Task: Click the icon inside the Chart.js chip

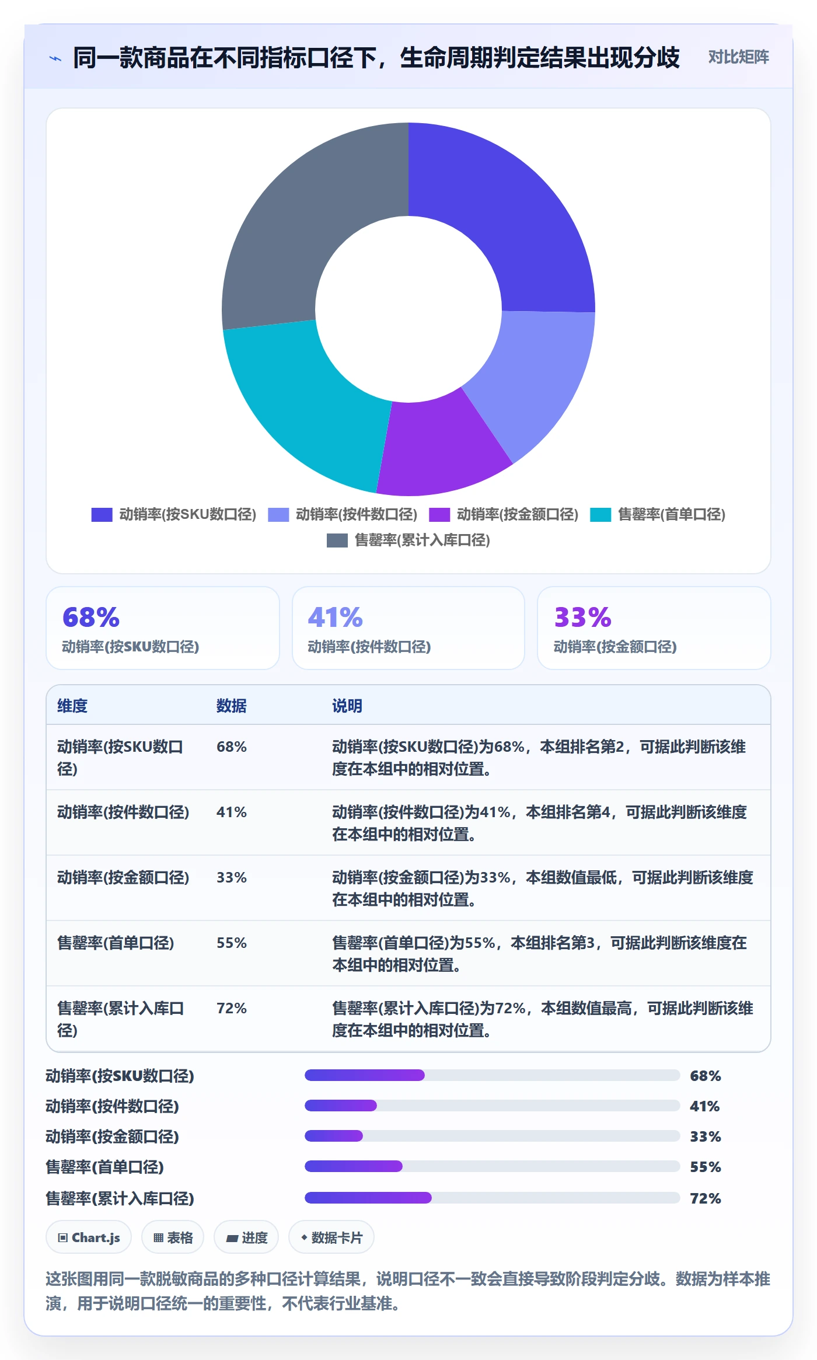Action: click(x=63, y=1237)
